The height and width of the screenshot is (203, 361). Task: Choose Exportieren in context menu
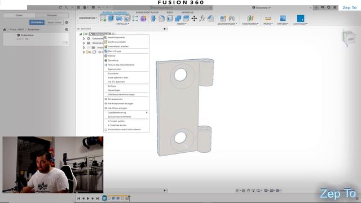pyautogui.click(x=126, y=73)
